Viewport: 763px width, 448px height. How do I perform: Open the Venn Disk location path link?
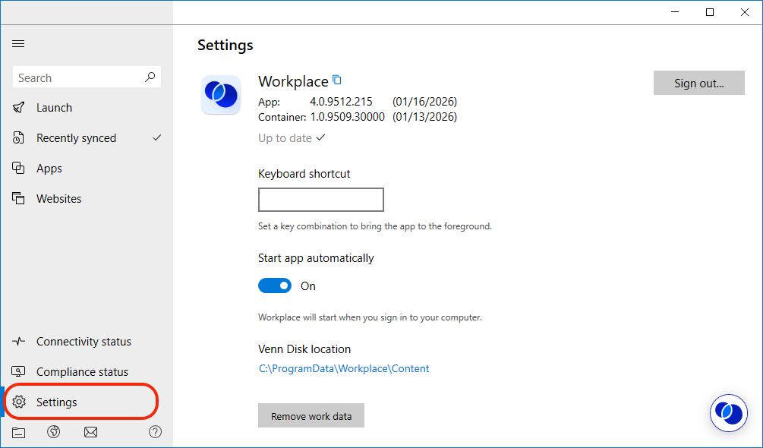click(x=344, y=368)
